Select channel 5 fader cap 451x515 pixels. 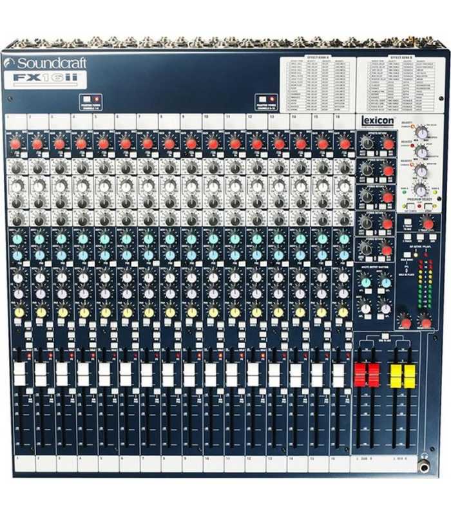(104, 374)
